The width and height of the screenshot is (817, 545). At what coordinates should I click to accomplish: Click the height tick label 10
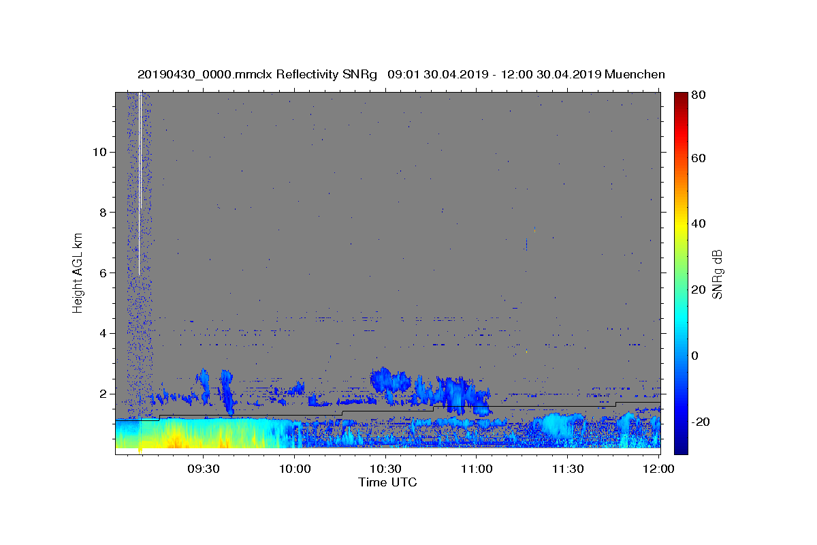(101, 151)
